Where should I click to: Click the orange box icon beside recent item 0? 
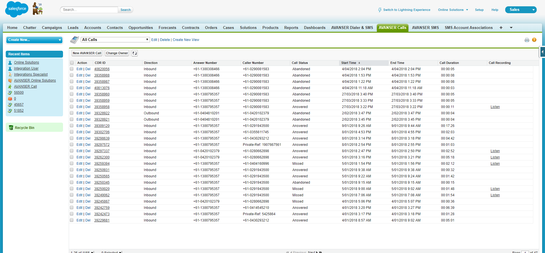point(10,99)
